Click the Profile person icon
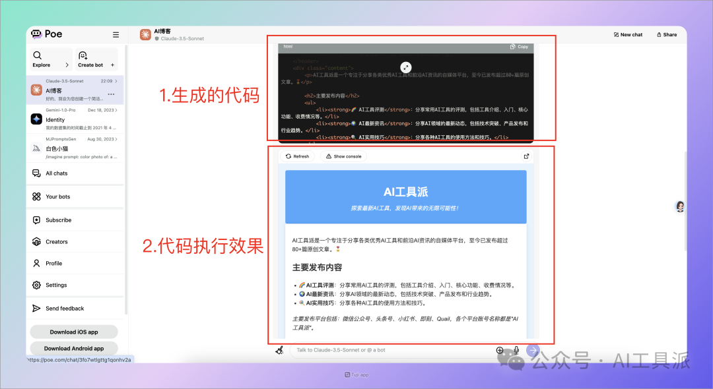This screenshot has height=389, width=713. 36,263
